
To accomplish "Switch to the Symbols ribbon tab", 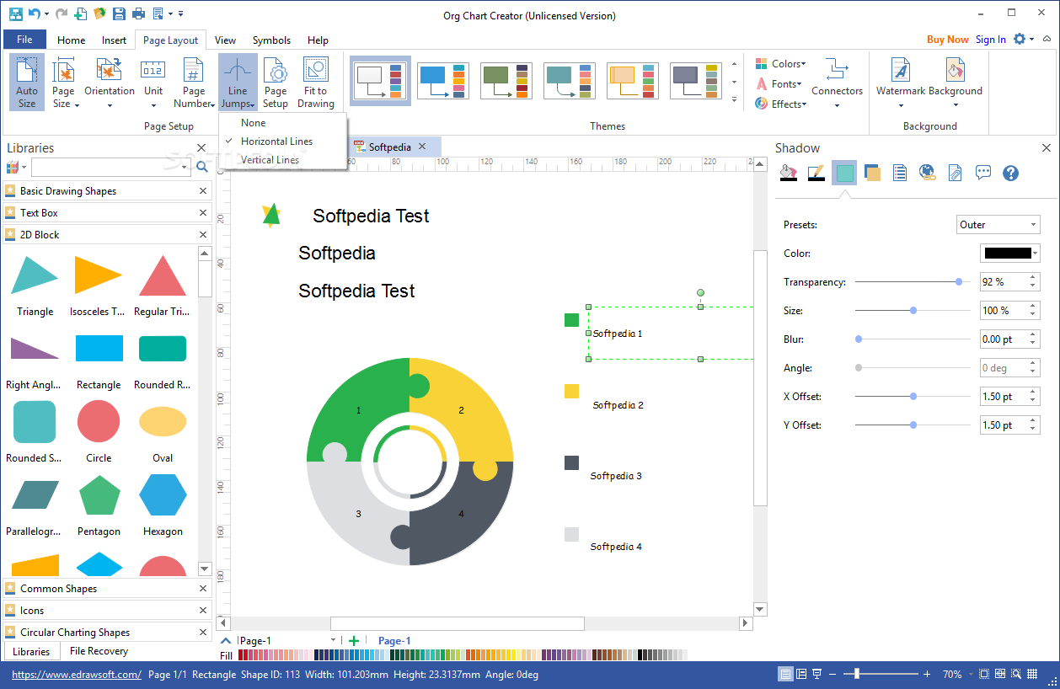I will click(271, 40).
